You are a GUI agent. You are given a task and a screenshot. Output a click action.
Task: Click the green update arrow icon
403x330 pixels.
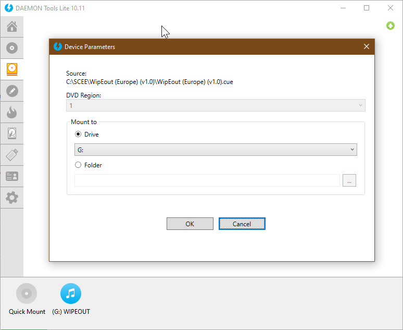click(x=391, y=26)
